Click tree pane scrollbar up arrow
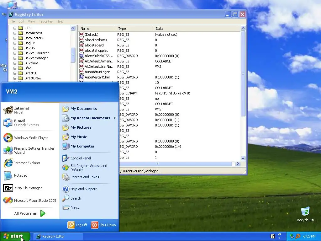The image size is (321, 241). 73,28
